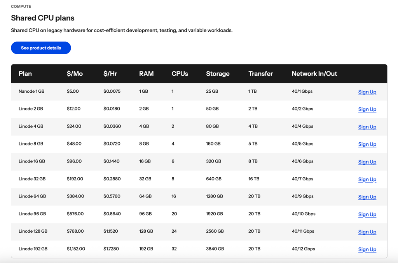Click the $576.00 monthly price

point(75,214)
